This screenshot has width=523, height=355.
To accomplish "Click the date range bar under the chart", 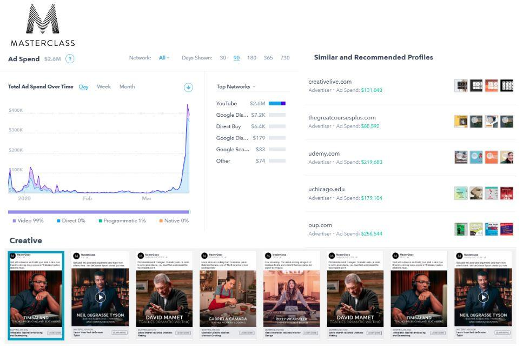I will tap(99, 212).
